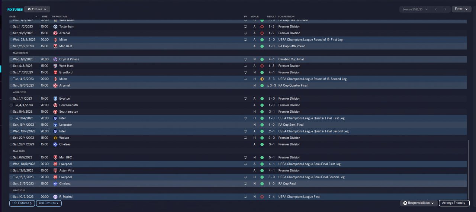Click 'UEFA Champions League Semi Final Second Leg' text
The height and width of the screenshot is (212, 476).
pyautogui.click(x=311, y=177)
